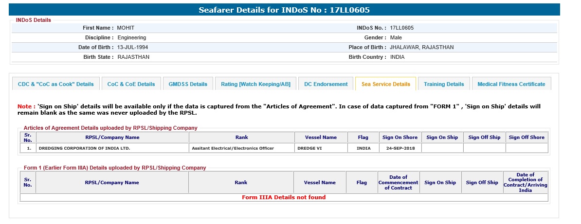Click the INDoS No. value 17LL0605 field
This screenshot has height=224, width=581.
[x=402, y=28]
